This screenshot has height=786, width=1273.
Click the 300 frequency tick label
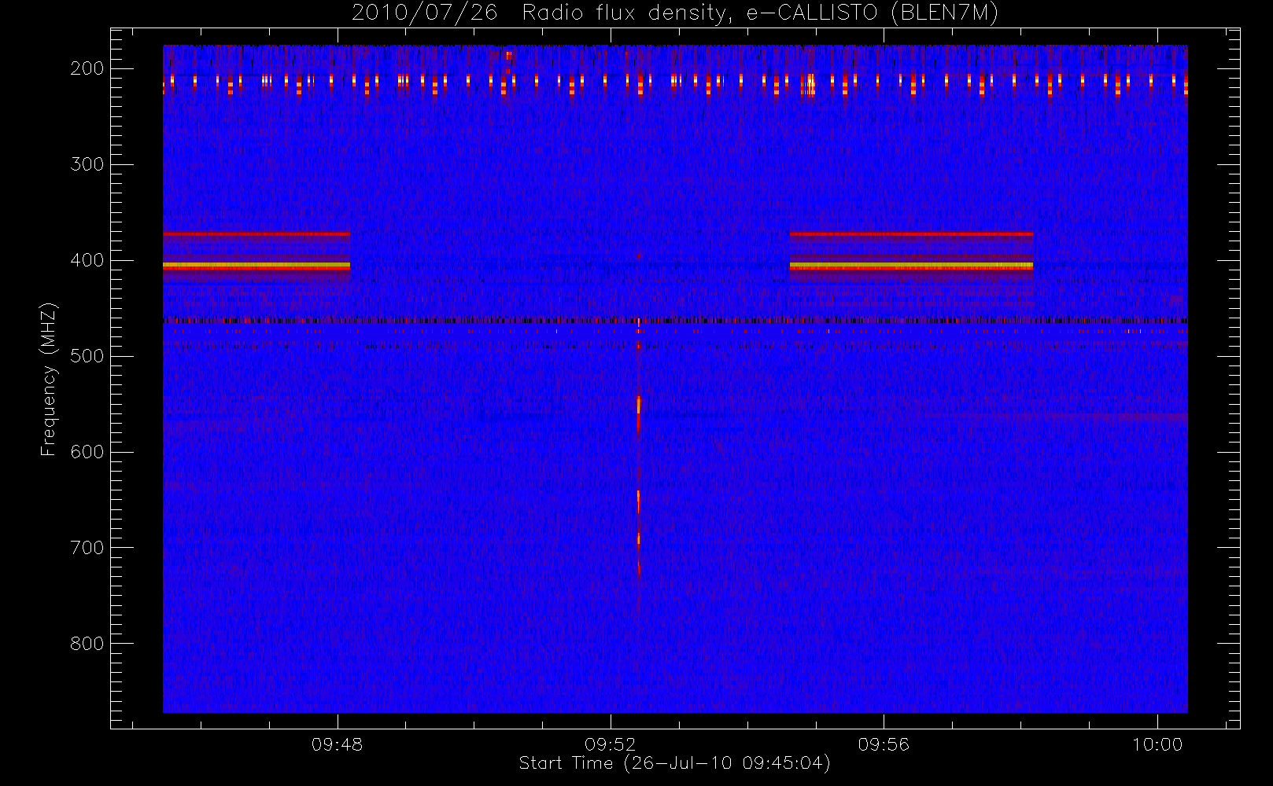click(87, 164)
